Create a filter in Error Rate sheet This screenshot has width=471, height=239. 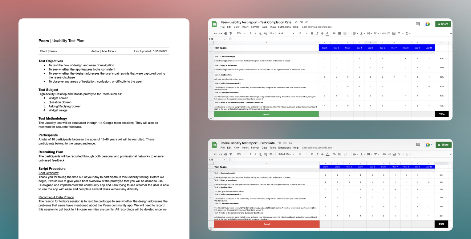(x=399, y=154)
